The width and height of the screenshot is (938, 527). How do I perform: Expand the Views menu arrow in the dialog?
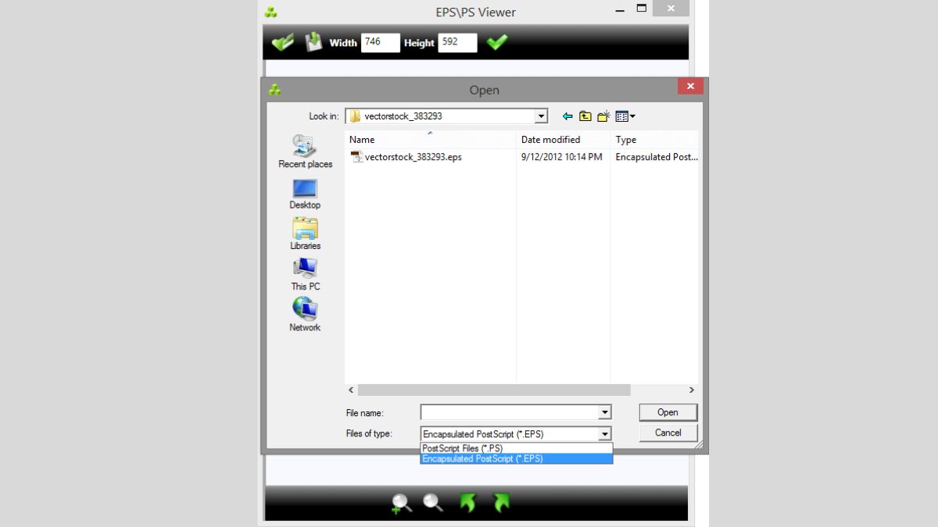[632, 116]
